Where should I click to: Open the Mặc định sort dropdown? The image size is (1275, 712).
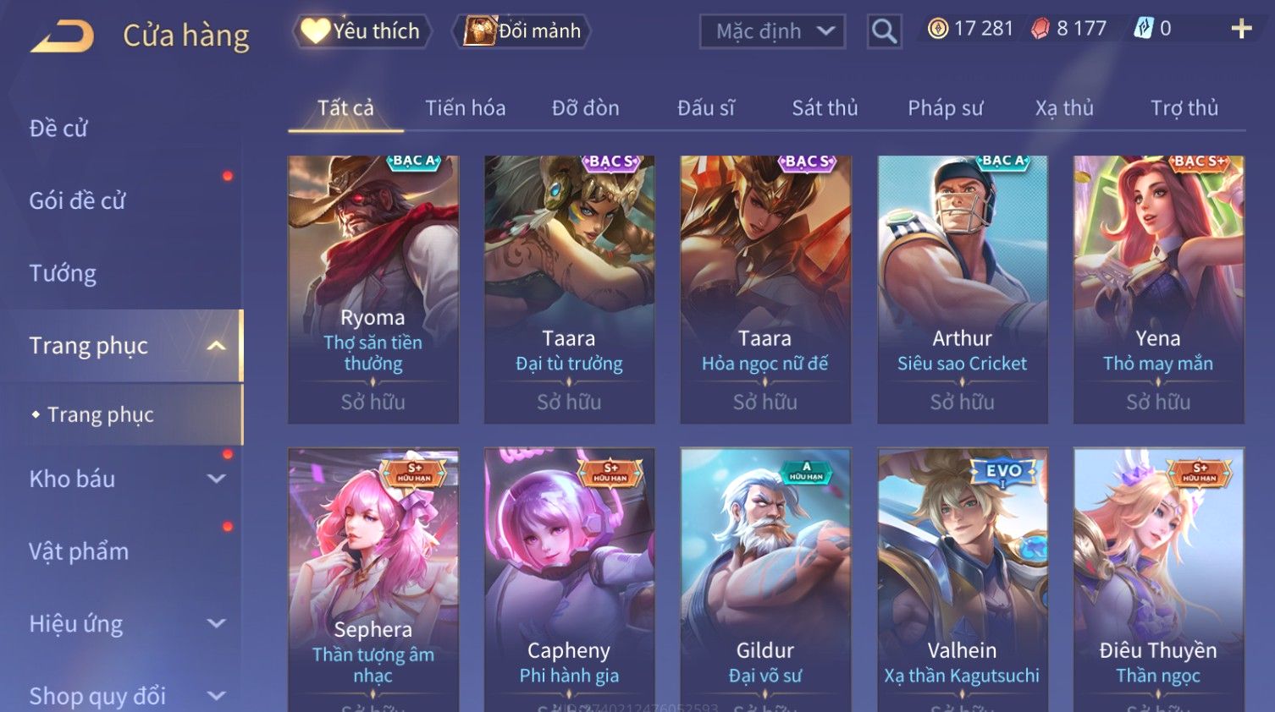(772, 31)
